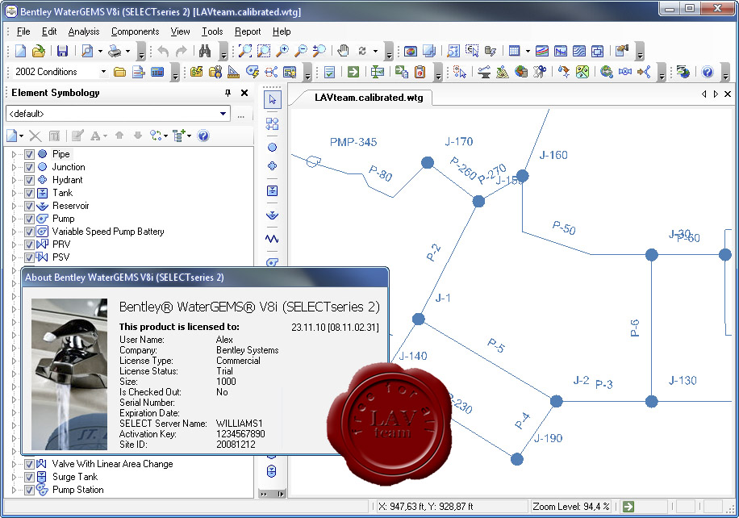Pick the Tank layout tool
Image resolution: width=739 pixels, height=518 pixels.
tap(272, 191)
